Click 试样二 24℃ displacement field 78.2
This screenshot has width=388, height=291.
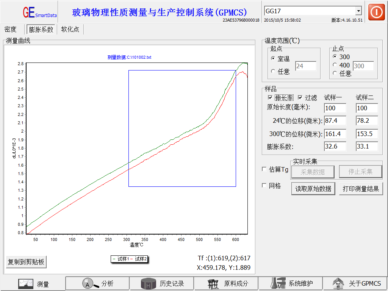[x=367, y=121]
